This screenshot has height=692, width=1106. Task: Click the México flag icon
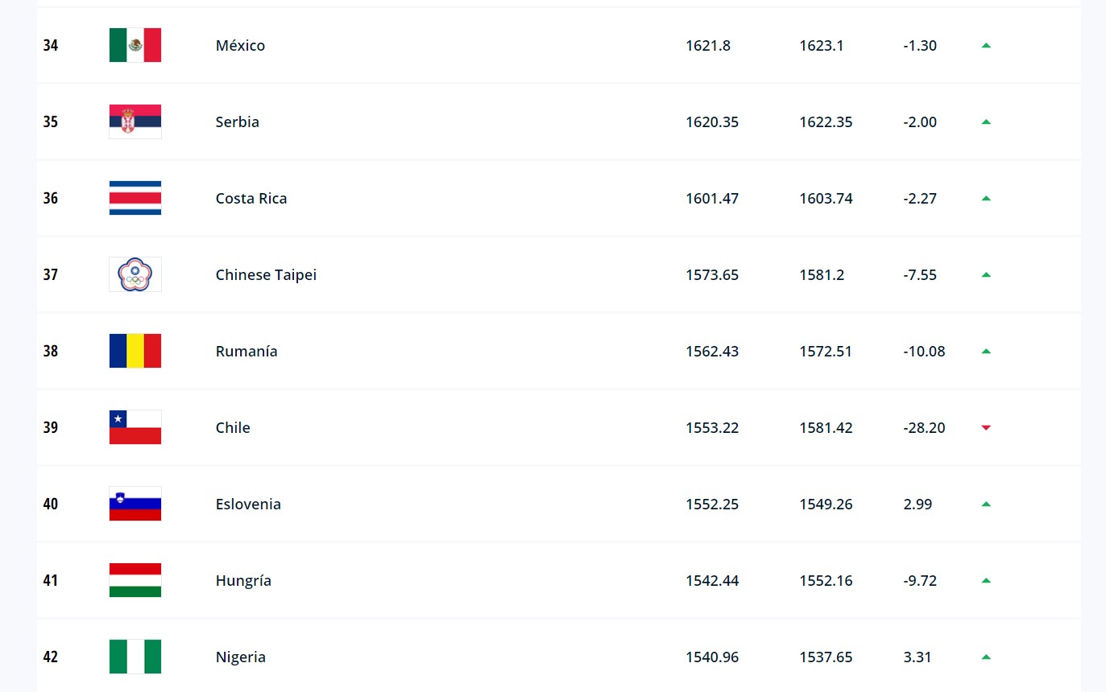[x=135, y=45]
